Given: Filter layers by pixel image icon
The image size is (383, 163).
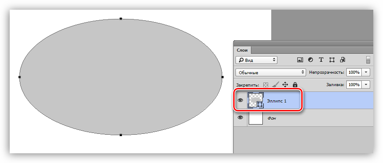Looking at the screenshot, I should click(300, 60).
